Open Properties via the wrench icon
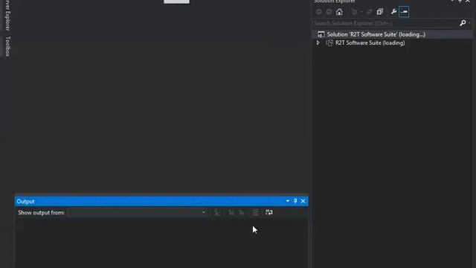The width and height of the screenshot is (476, 268). [393, 12]
